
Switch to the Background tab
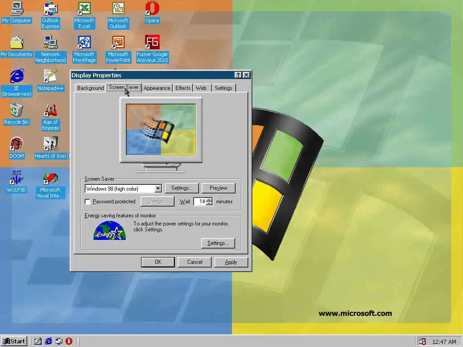tap(90, 88)
